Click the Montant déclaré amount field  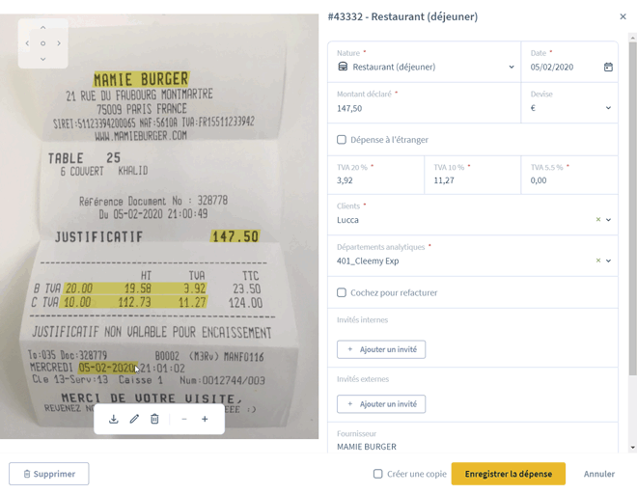424,103
